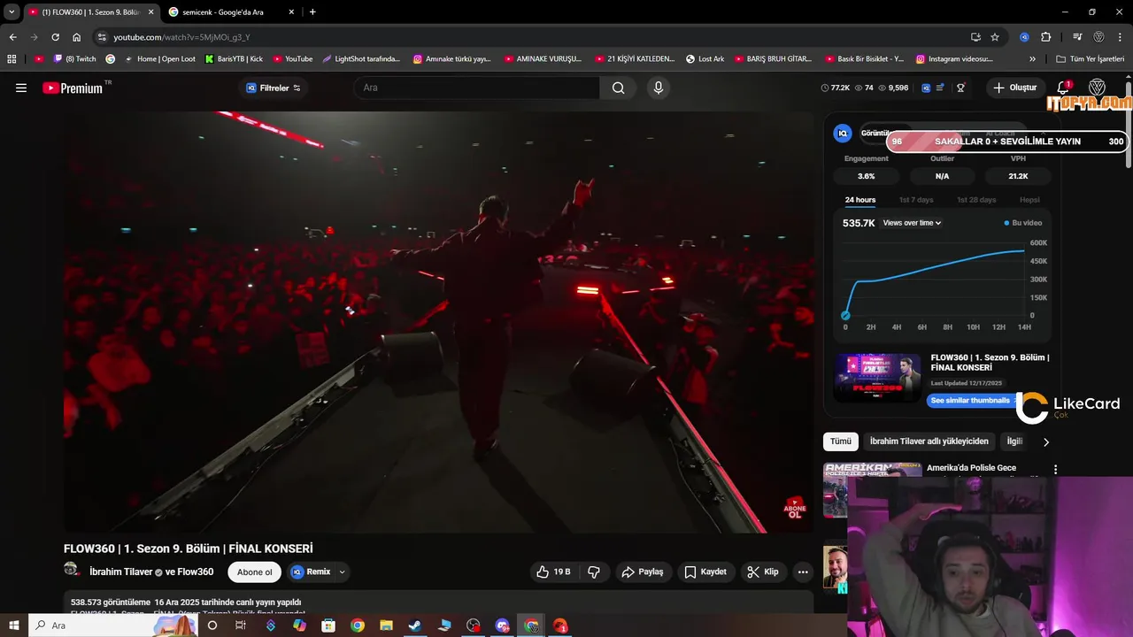
Task: Click the vidIQ extension icon in Chrome toolbar
Action: (1024, 37)
